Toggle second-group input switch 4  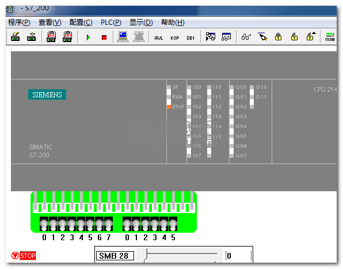point(163,224)
